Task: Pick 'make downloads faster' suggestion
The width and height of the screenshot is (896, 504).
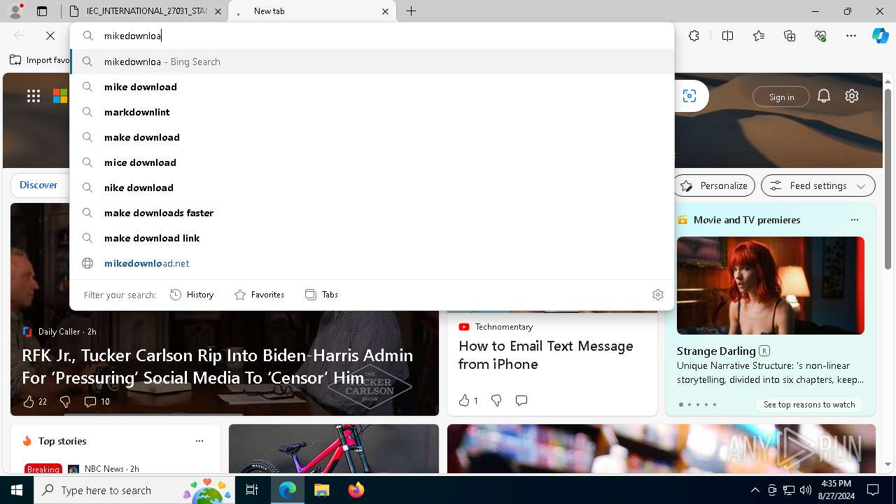Action: (x=372, y=213)
